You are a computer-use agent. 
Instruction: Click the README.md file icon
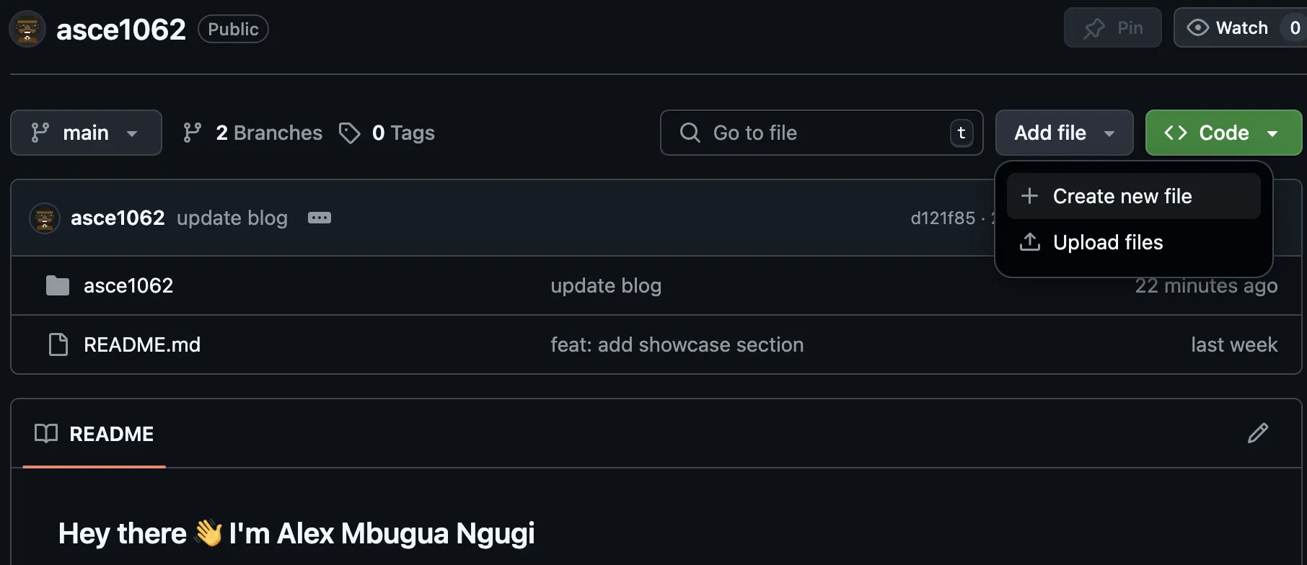click(58, 344)
